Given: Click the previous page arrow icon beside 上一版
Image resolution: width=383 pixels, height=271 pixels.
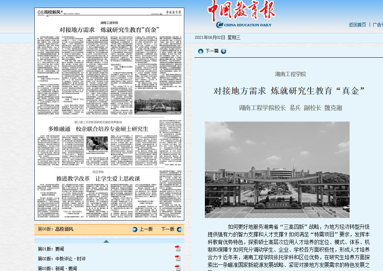Looking at the screenshot, I should [135, 229].
